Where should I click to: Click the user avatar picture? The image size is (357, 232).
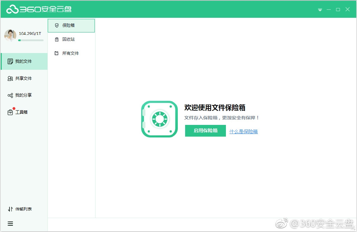[x=10, y=35]
